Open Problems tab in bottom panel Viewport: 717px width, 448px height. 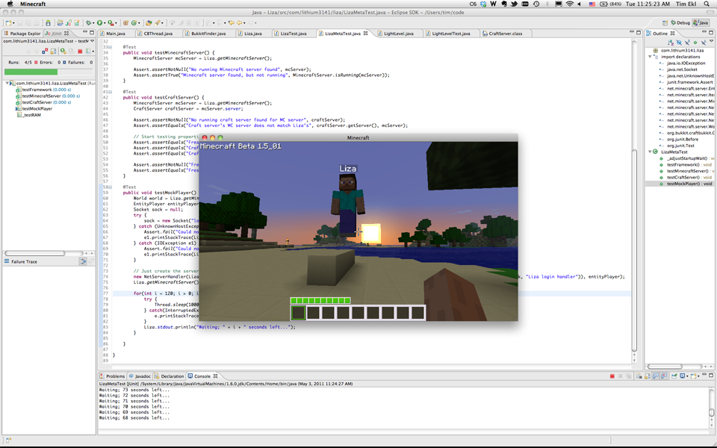[x=113, y=376]
